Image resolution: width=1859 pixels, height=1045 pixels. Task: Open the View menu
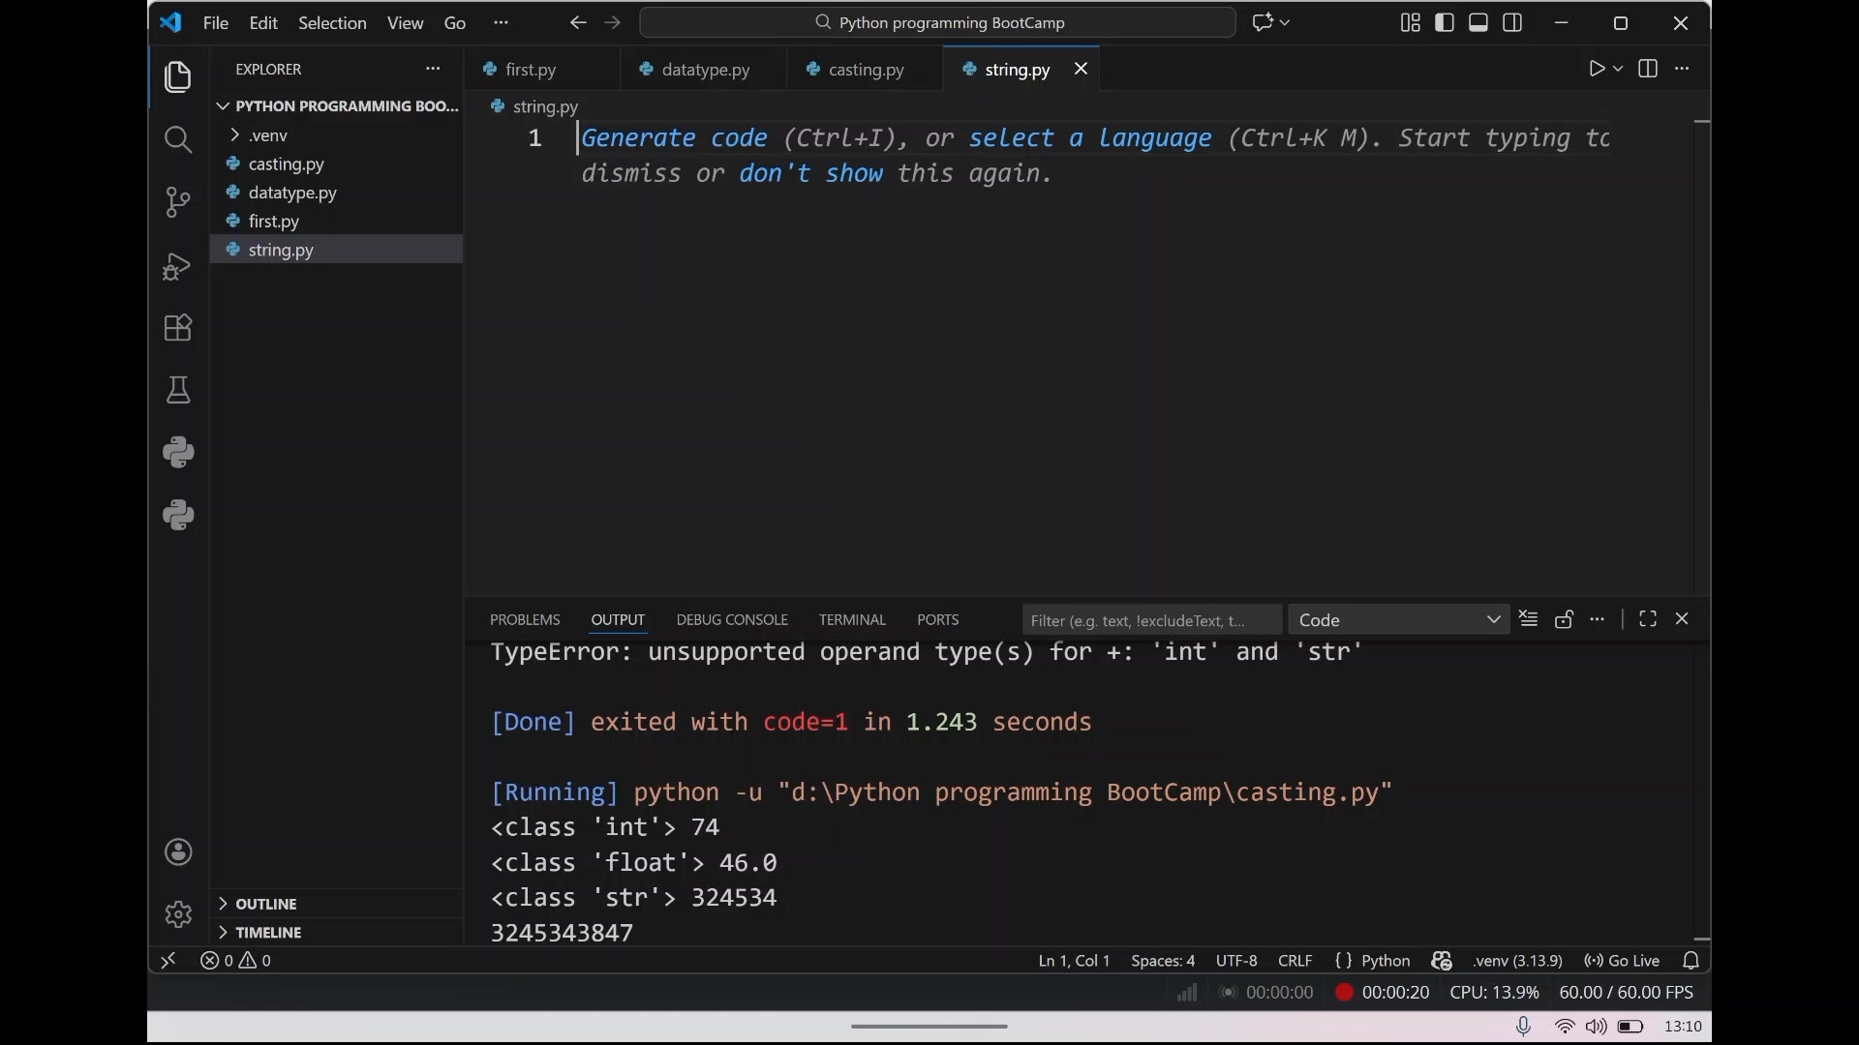(x=405, y=23)
